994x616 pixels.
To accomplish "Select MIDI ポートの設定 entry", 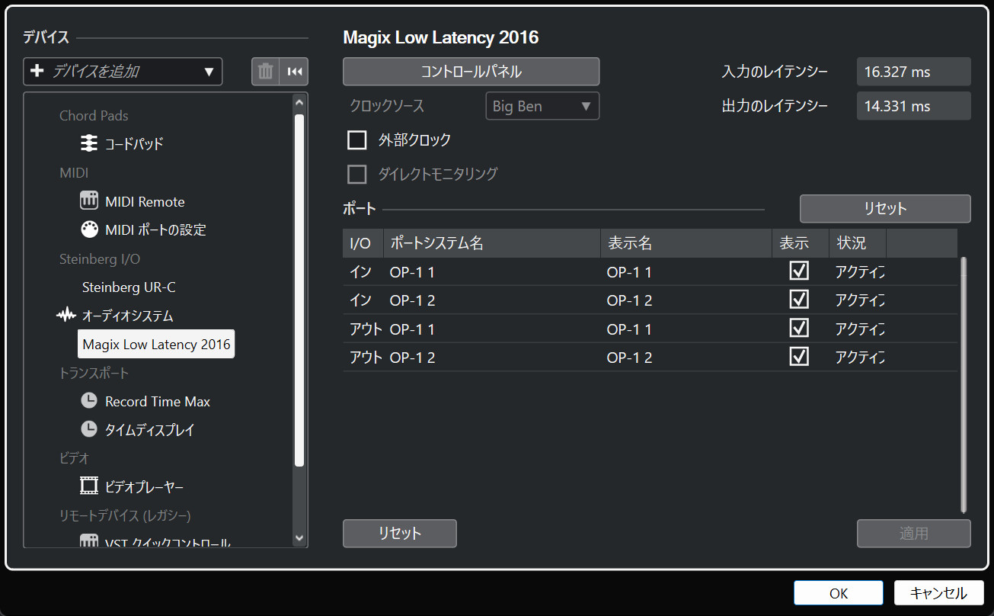I will [x=155, y=229].
